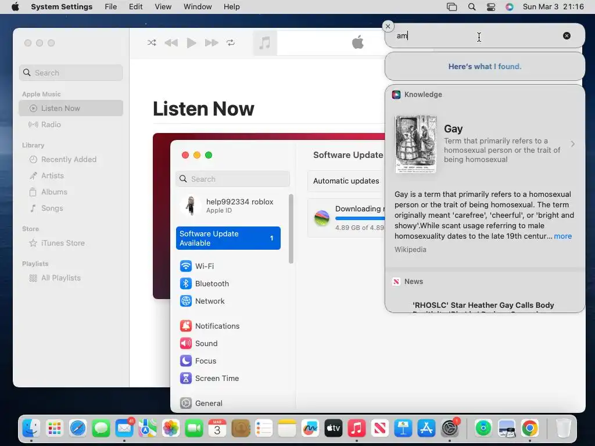
Task: Open FaceTime from the Dock
Action: pos(194,429)
